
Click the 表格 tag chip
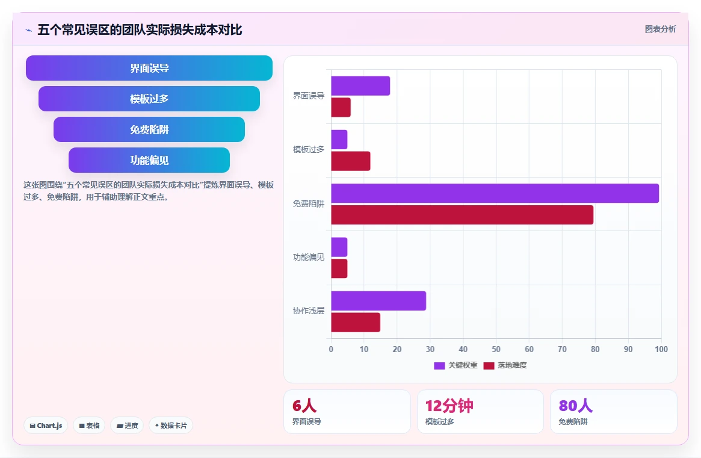[89, 426]
